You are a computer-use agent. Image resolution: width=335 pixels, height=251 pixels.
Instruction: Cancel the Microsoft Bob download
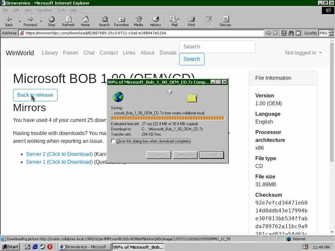point(212,155)
